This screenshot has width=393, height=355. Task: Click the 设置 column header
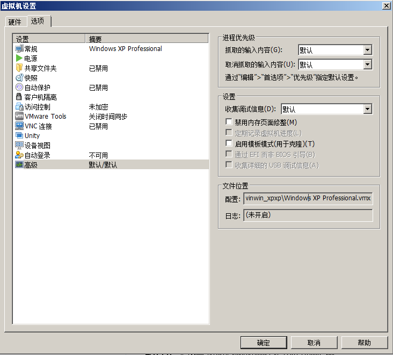(49, 39)
